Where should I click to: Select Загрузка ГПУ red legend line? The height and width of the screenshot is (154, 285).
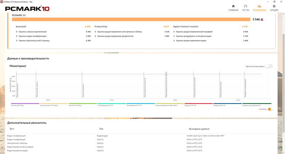(199, 104)
